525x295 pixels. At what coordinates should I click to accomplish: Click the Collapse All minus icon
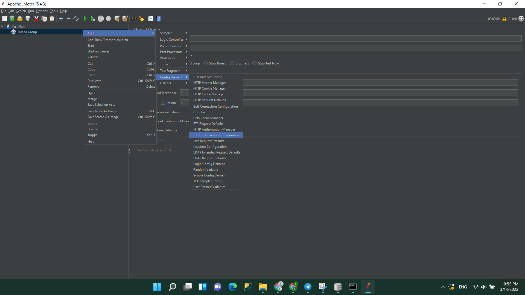pyautogui.click(x=69, y=19)
